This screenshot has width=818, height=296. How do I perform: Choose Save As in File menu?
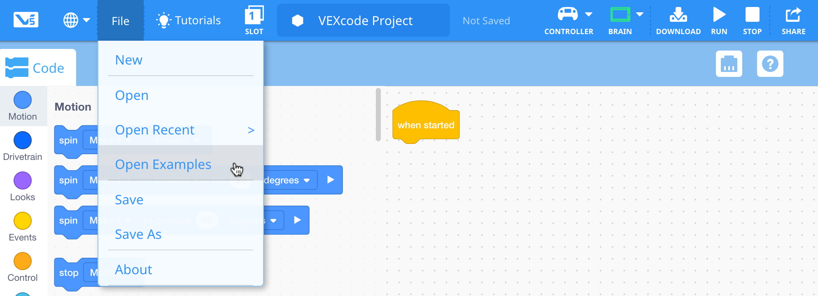[138, 234]
